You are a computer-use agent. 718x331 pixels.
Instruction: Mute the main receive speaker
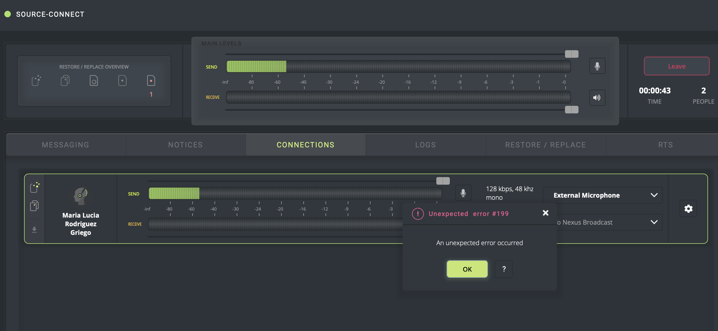(597, 98)
